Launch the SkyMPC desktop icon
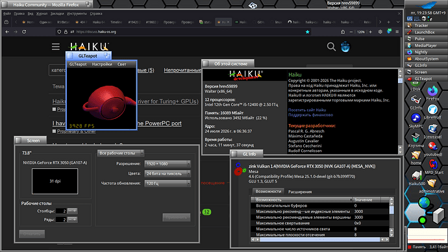This screenshot has height=252, width=448. [x=416, y=118]
